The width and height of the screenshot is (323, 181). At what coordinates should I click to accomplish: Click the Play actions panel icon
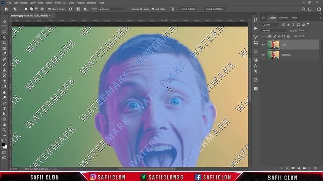pos(256,28)
